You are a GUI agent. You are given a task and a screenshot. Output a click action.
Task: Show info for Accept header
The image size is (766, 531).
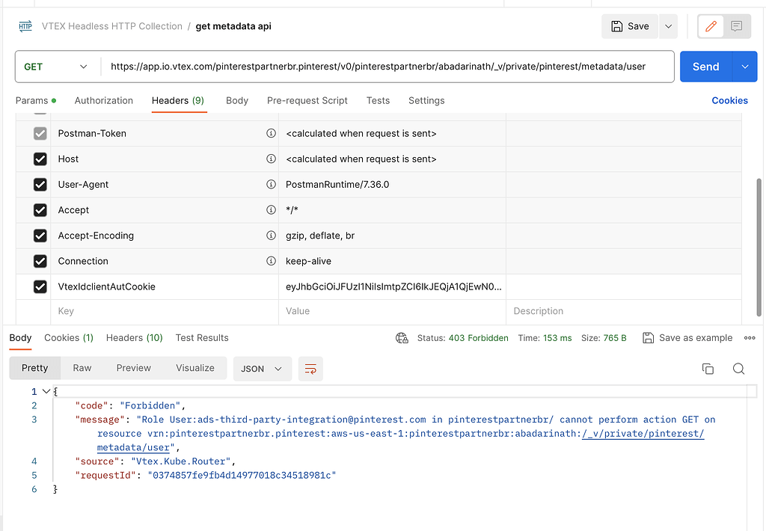[271, 209]
